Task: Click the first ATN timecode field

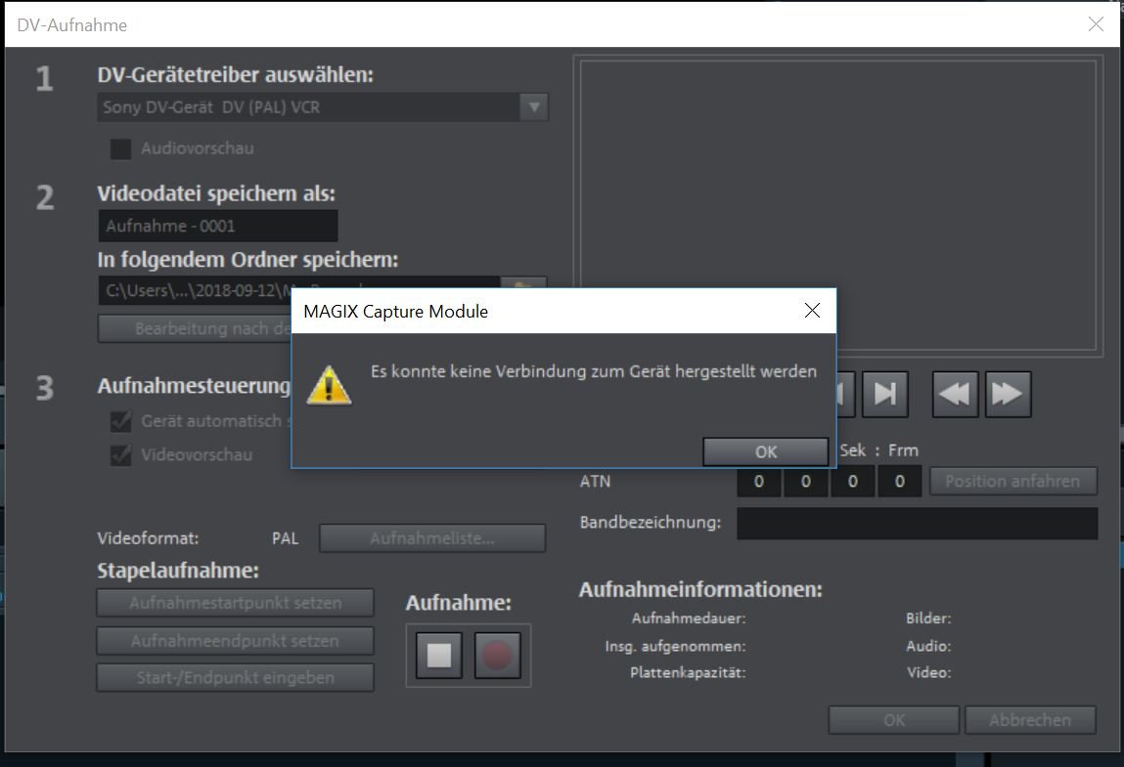Action: point(759,482)
